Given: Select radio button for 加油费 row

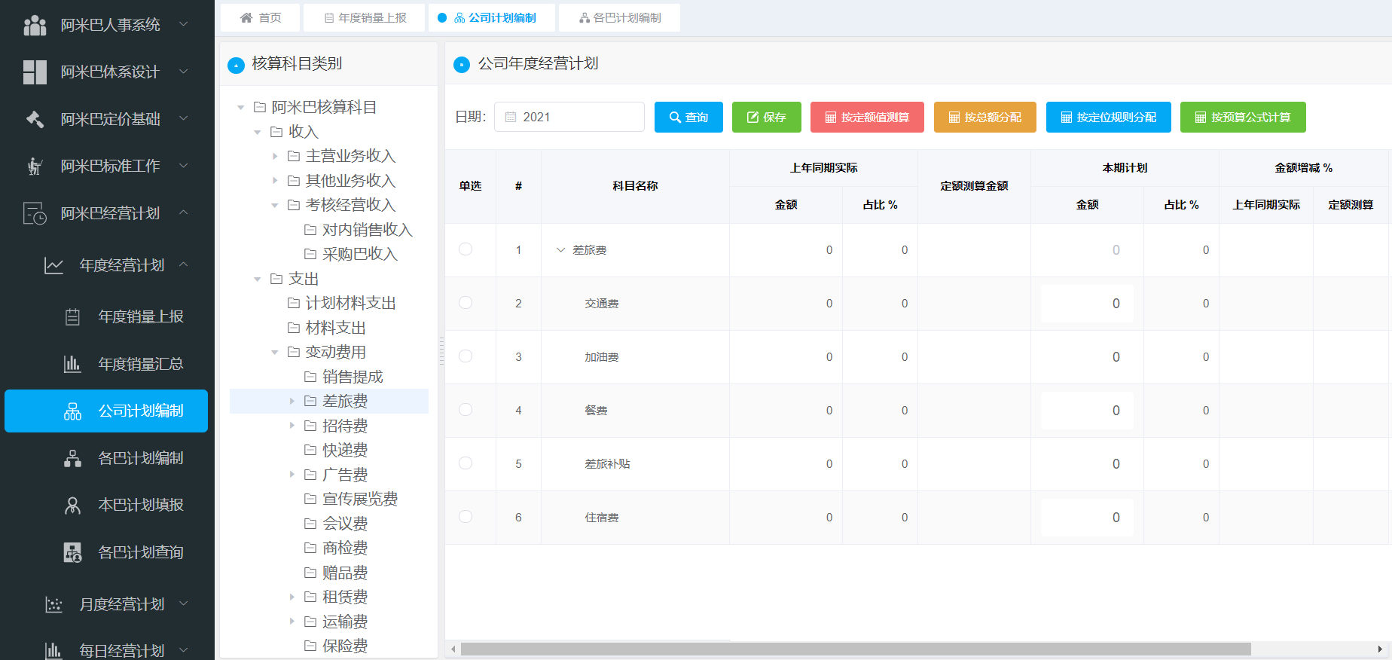Looking at the screenshot, I should 466,356.
